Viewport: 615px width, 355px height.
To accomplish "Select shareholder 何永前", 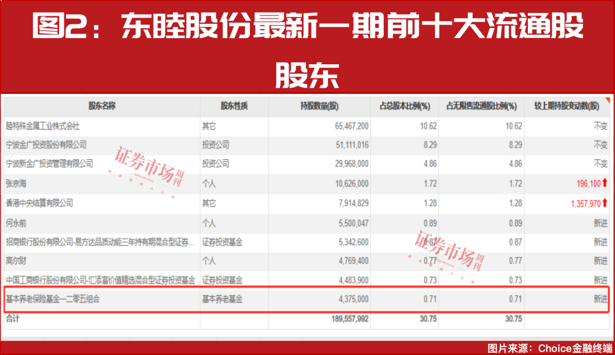I will (x=16, y=224).
